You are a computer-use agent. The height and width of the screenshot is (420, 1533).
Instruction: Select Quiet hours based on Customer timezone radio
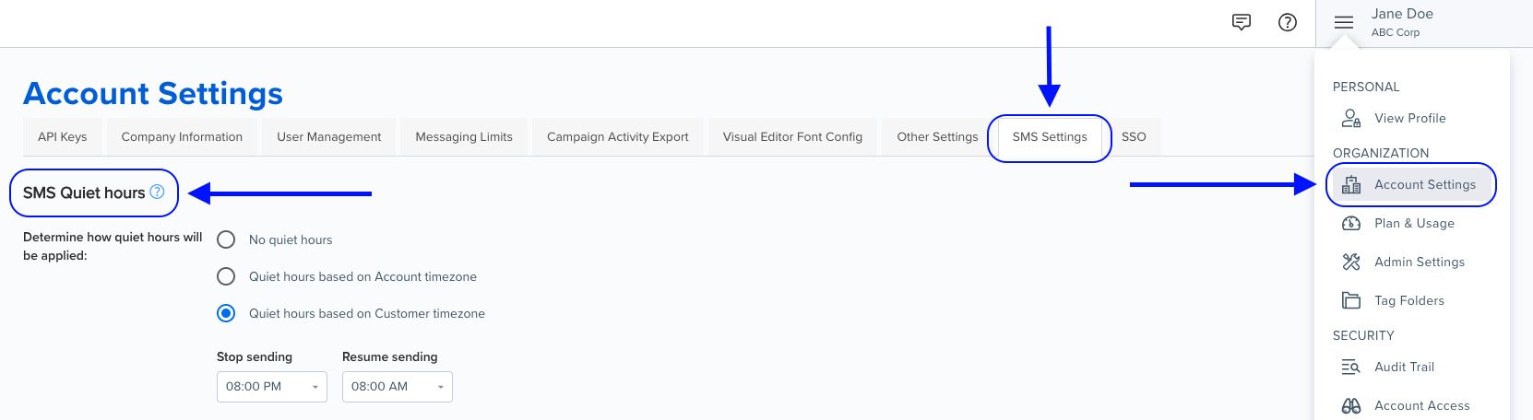tap(226, 313)
